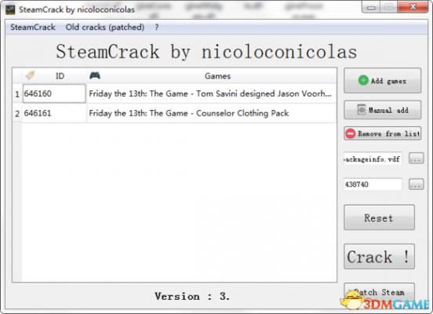Viewport: 433px width, 314px height.
Task: Open the Old cracks (patched) menu
Action: pos(105,27)
